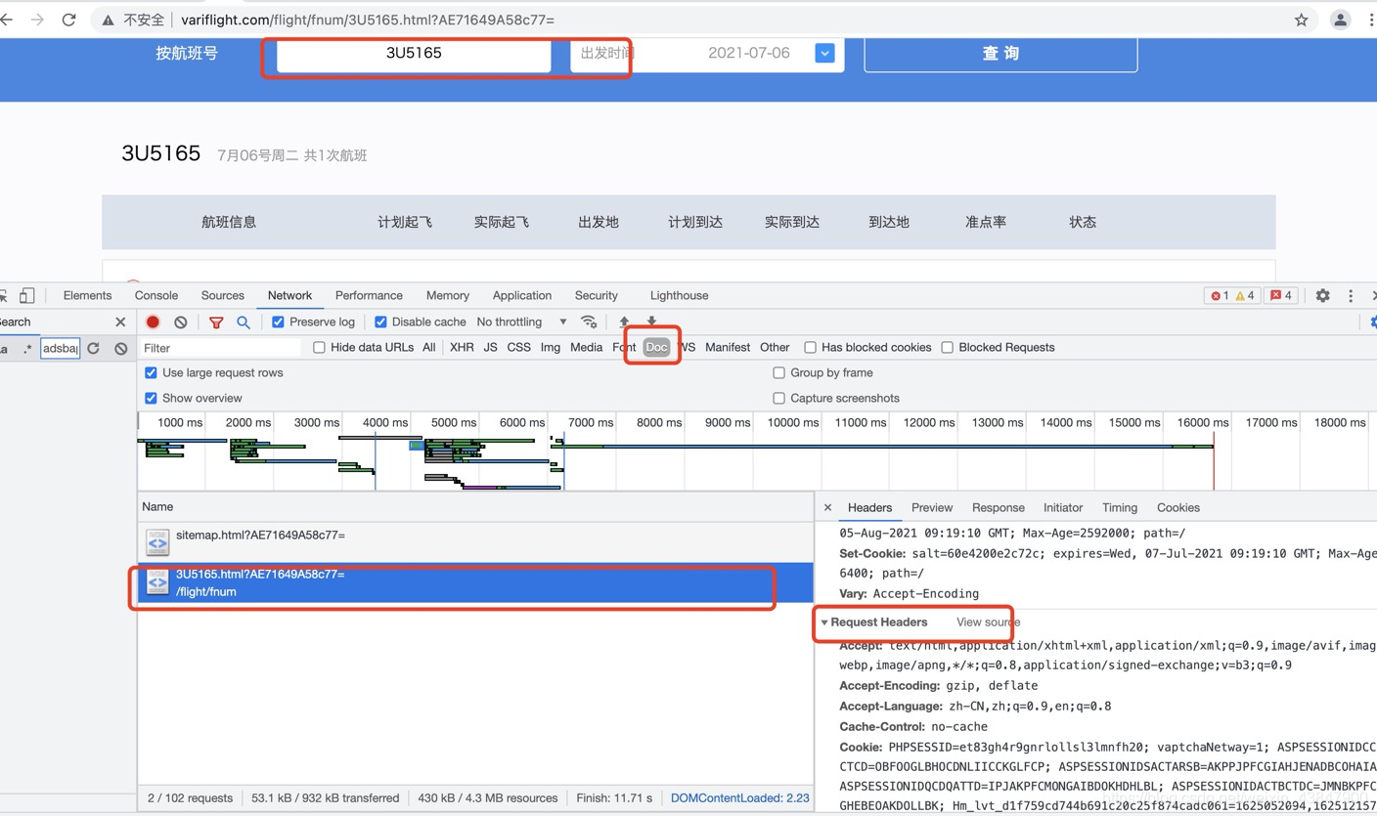Switch to the Elements tab
The height and width of the screenshot is (816, 1377).
click(87, 295)
